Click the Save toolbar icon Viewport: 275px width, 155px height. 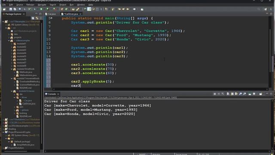click(11, 9)
